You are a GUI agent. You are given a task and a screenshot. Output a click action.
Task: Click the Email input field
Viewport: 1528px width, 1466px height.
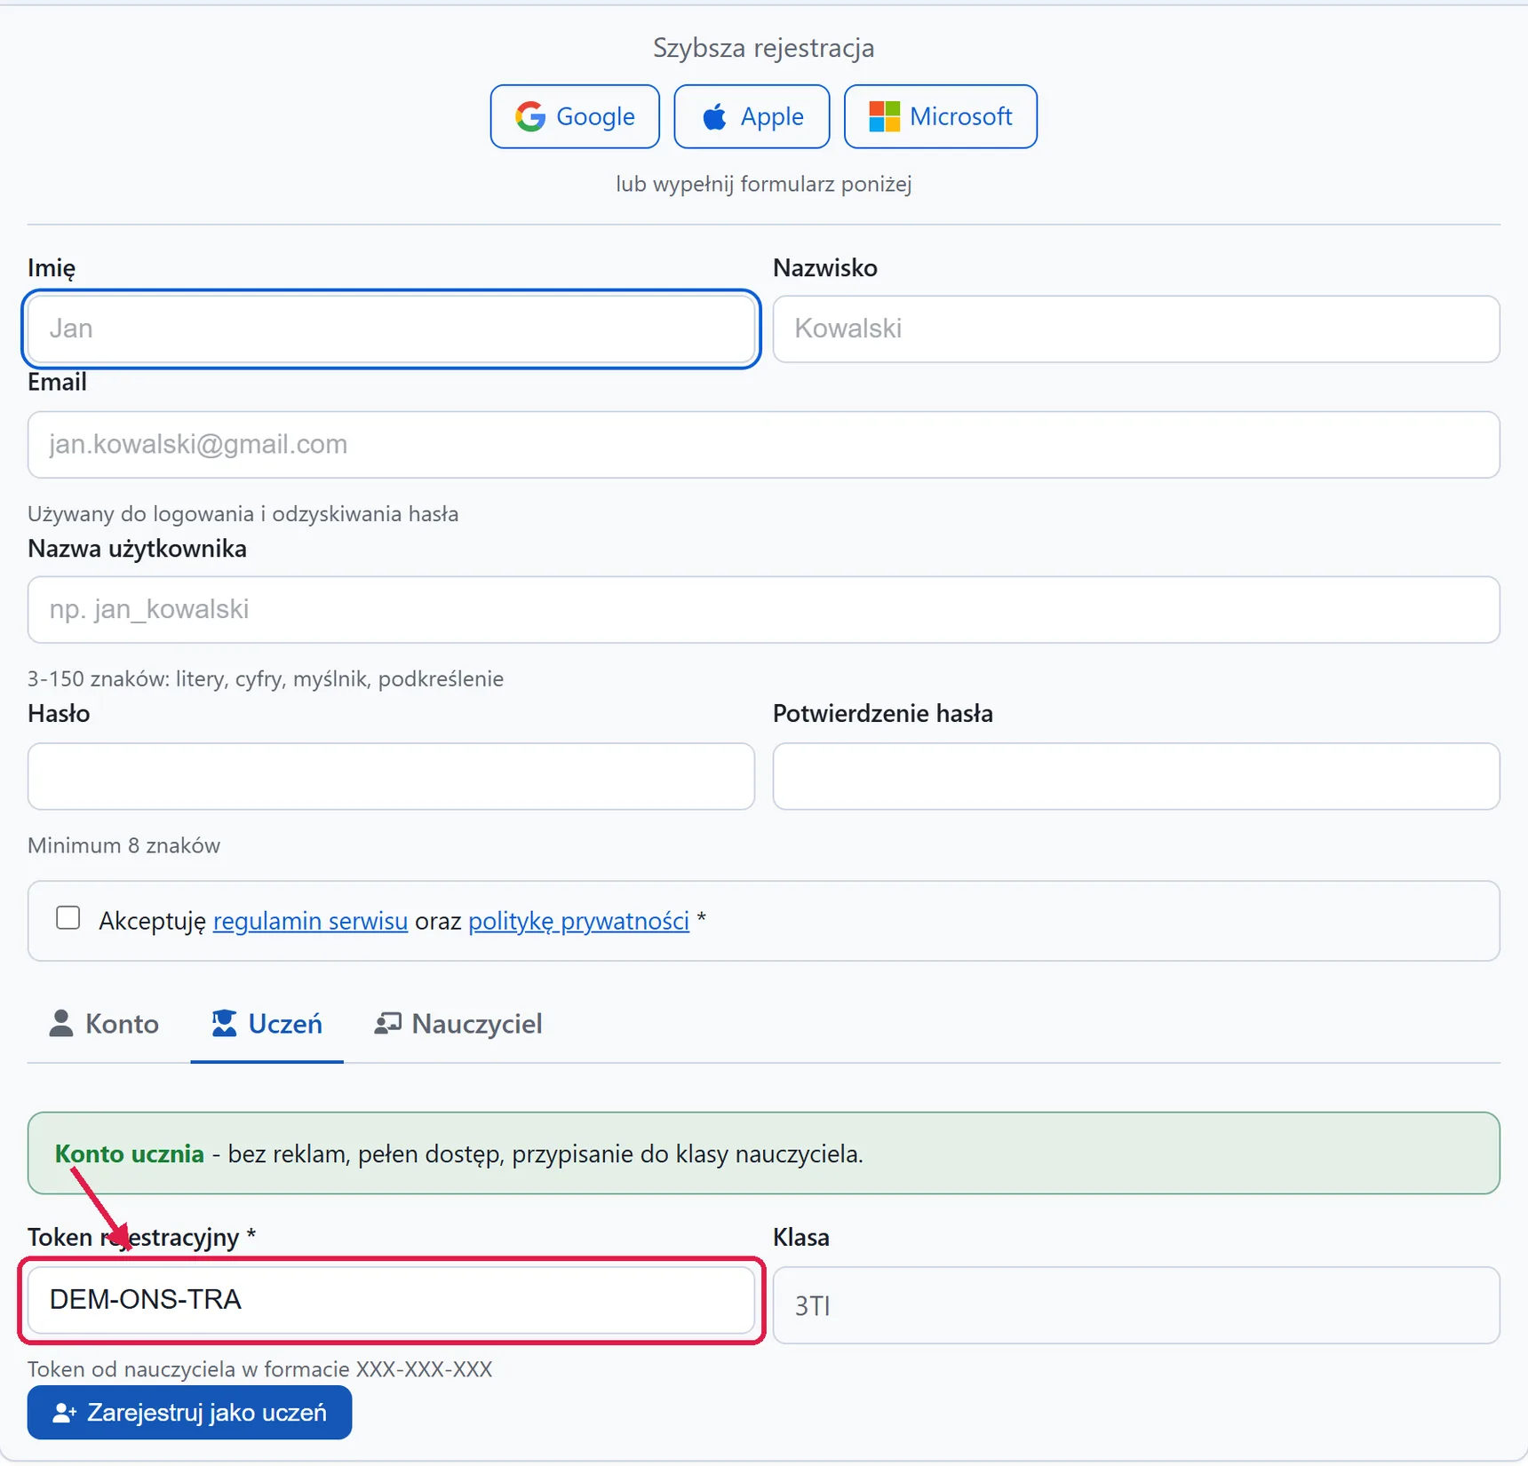pos(763,444)
